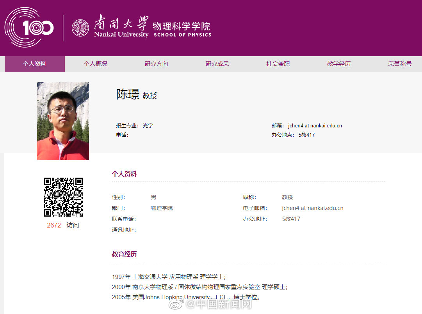
Task: Click the header office location 5教417
Action: click(x=306, y=135)
